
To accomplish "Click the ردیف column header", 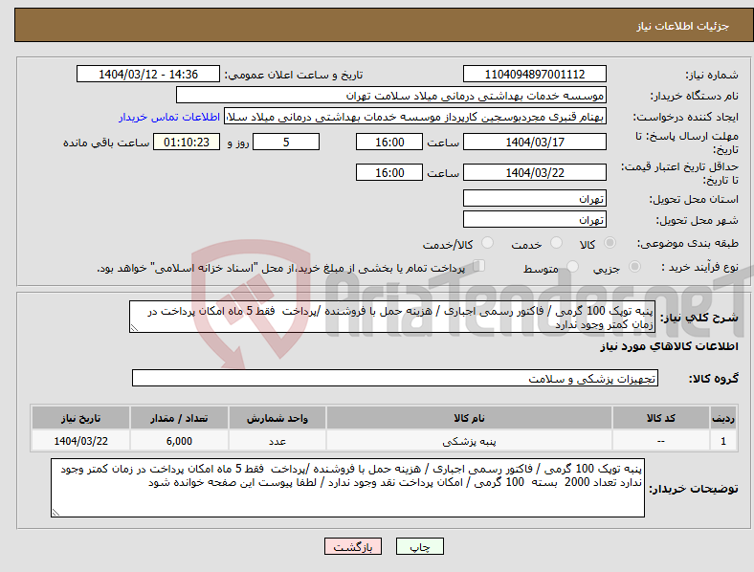I will click(723, 418).
